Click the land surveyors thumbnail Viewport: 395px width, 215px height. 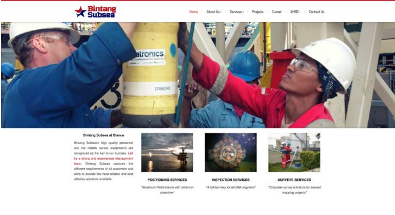[x=294, y=152]
